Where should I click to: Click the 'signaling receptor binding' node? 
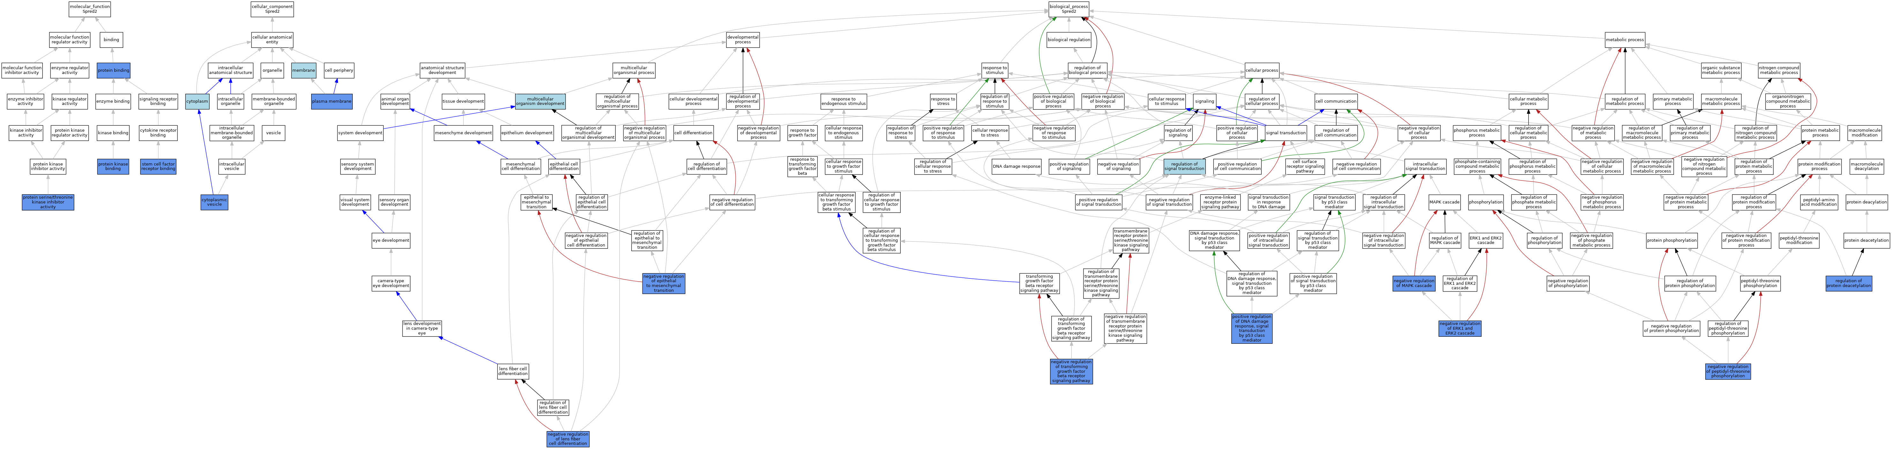[158, 101]
